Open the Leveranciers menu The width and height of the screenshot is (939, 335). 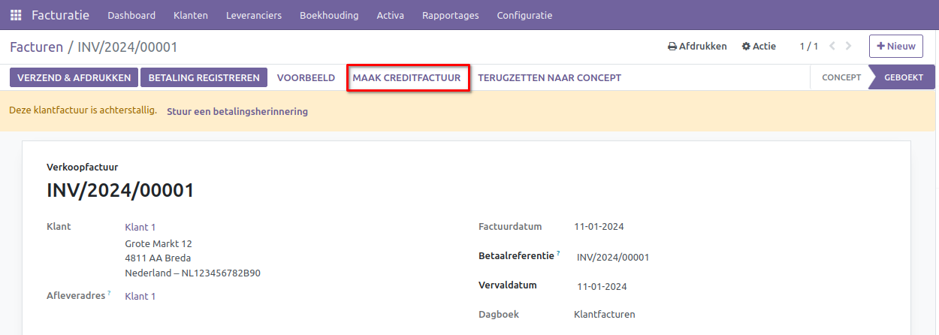pyautogui.click(x=254, y=15)
